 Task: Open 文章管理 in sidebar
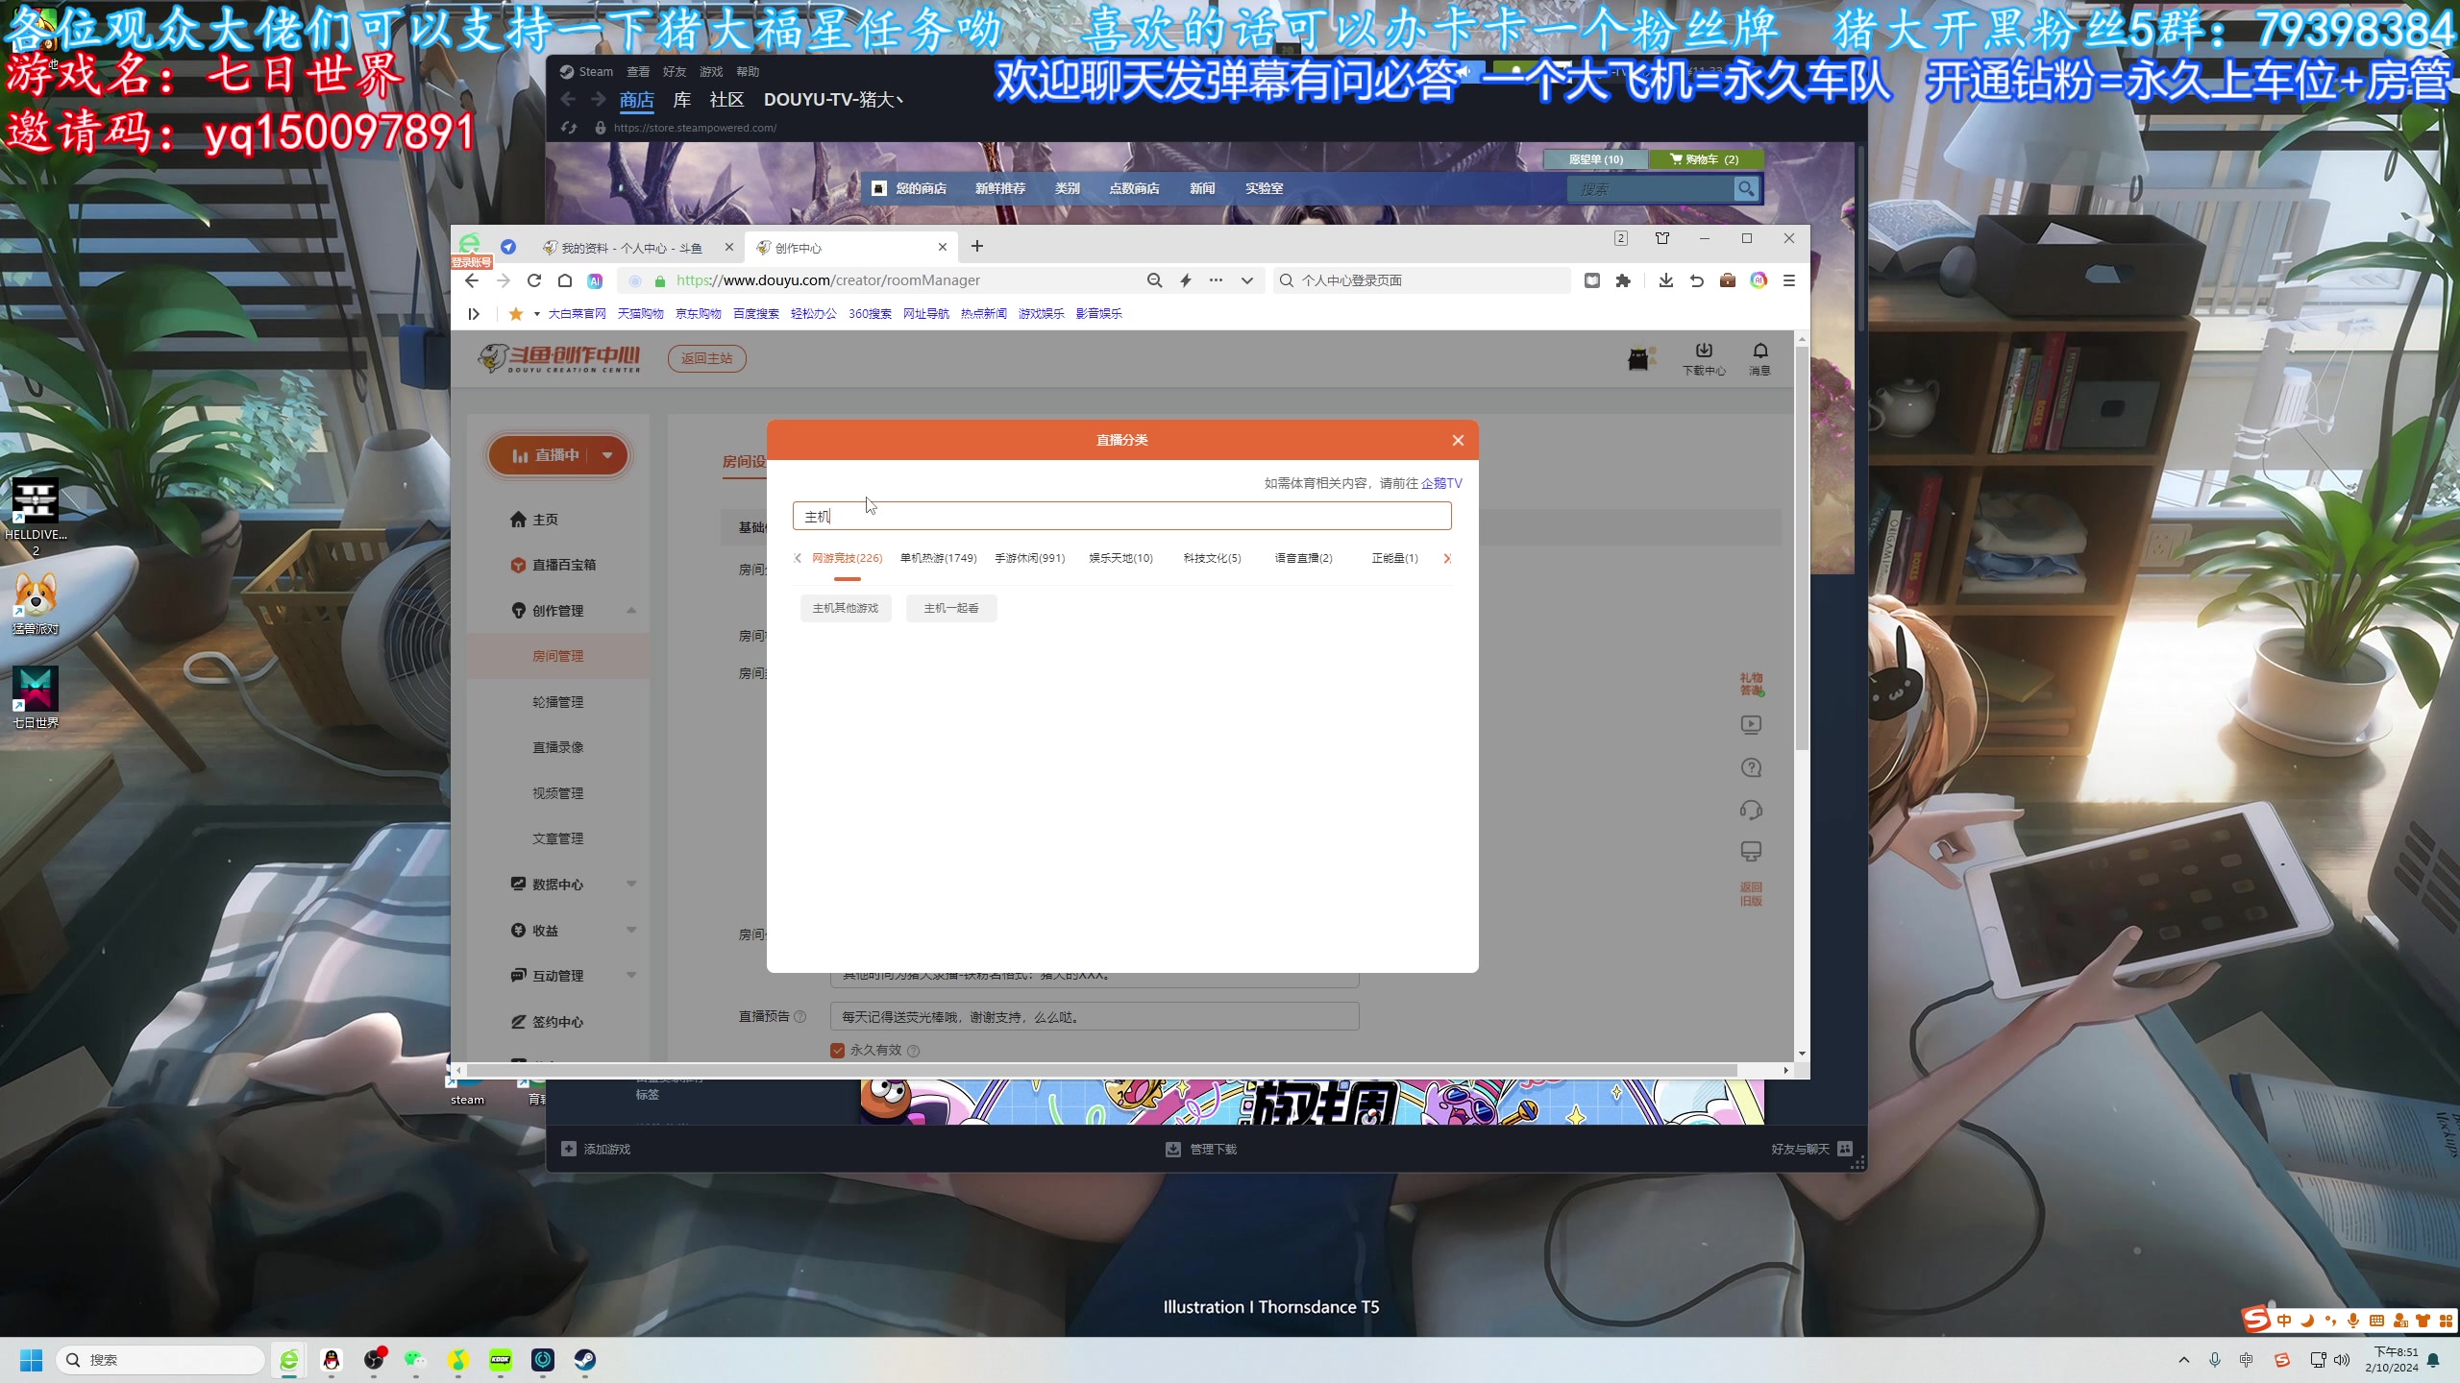558,838
